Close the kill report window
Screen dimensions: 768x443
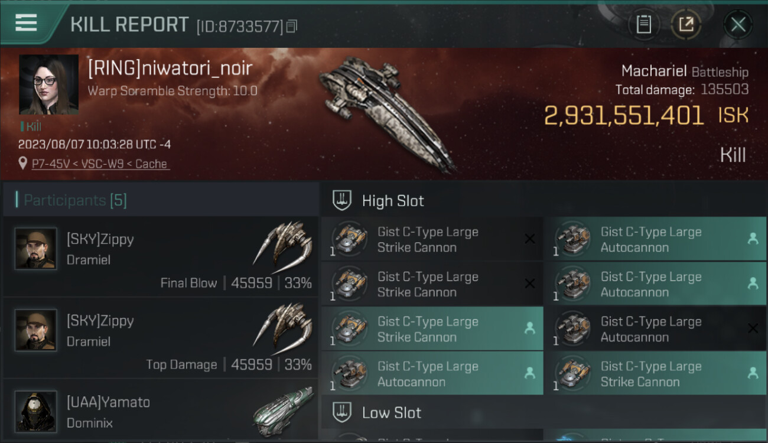tap(738, 24)
